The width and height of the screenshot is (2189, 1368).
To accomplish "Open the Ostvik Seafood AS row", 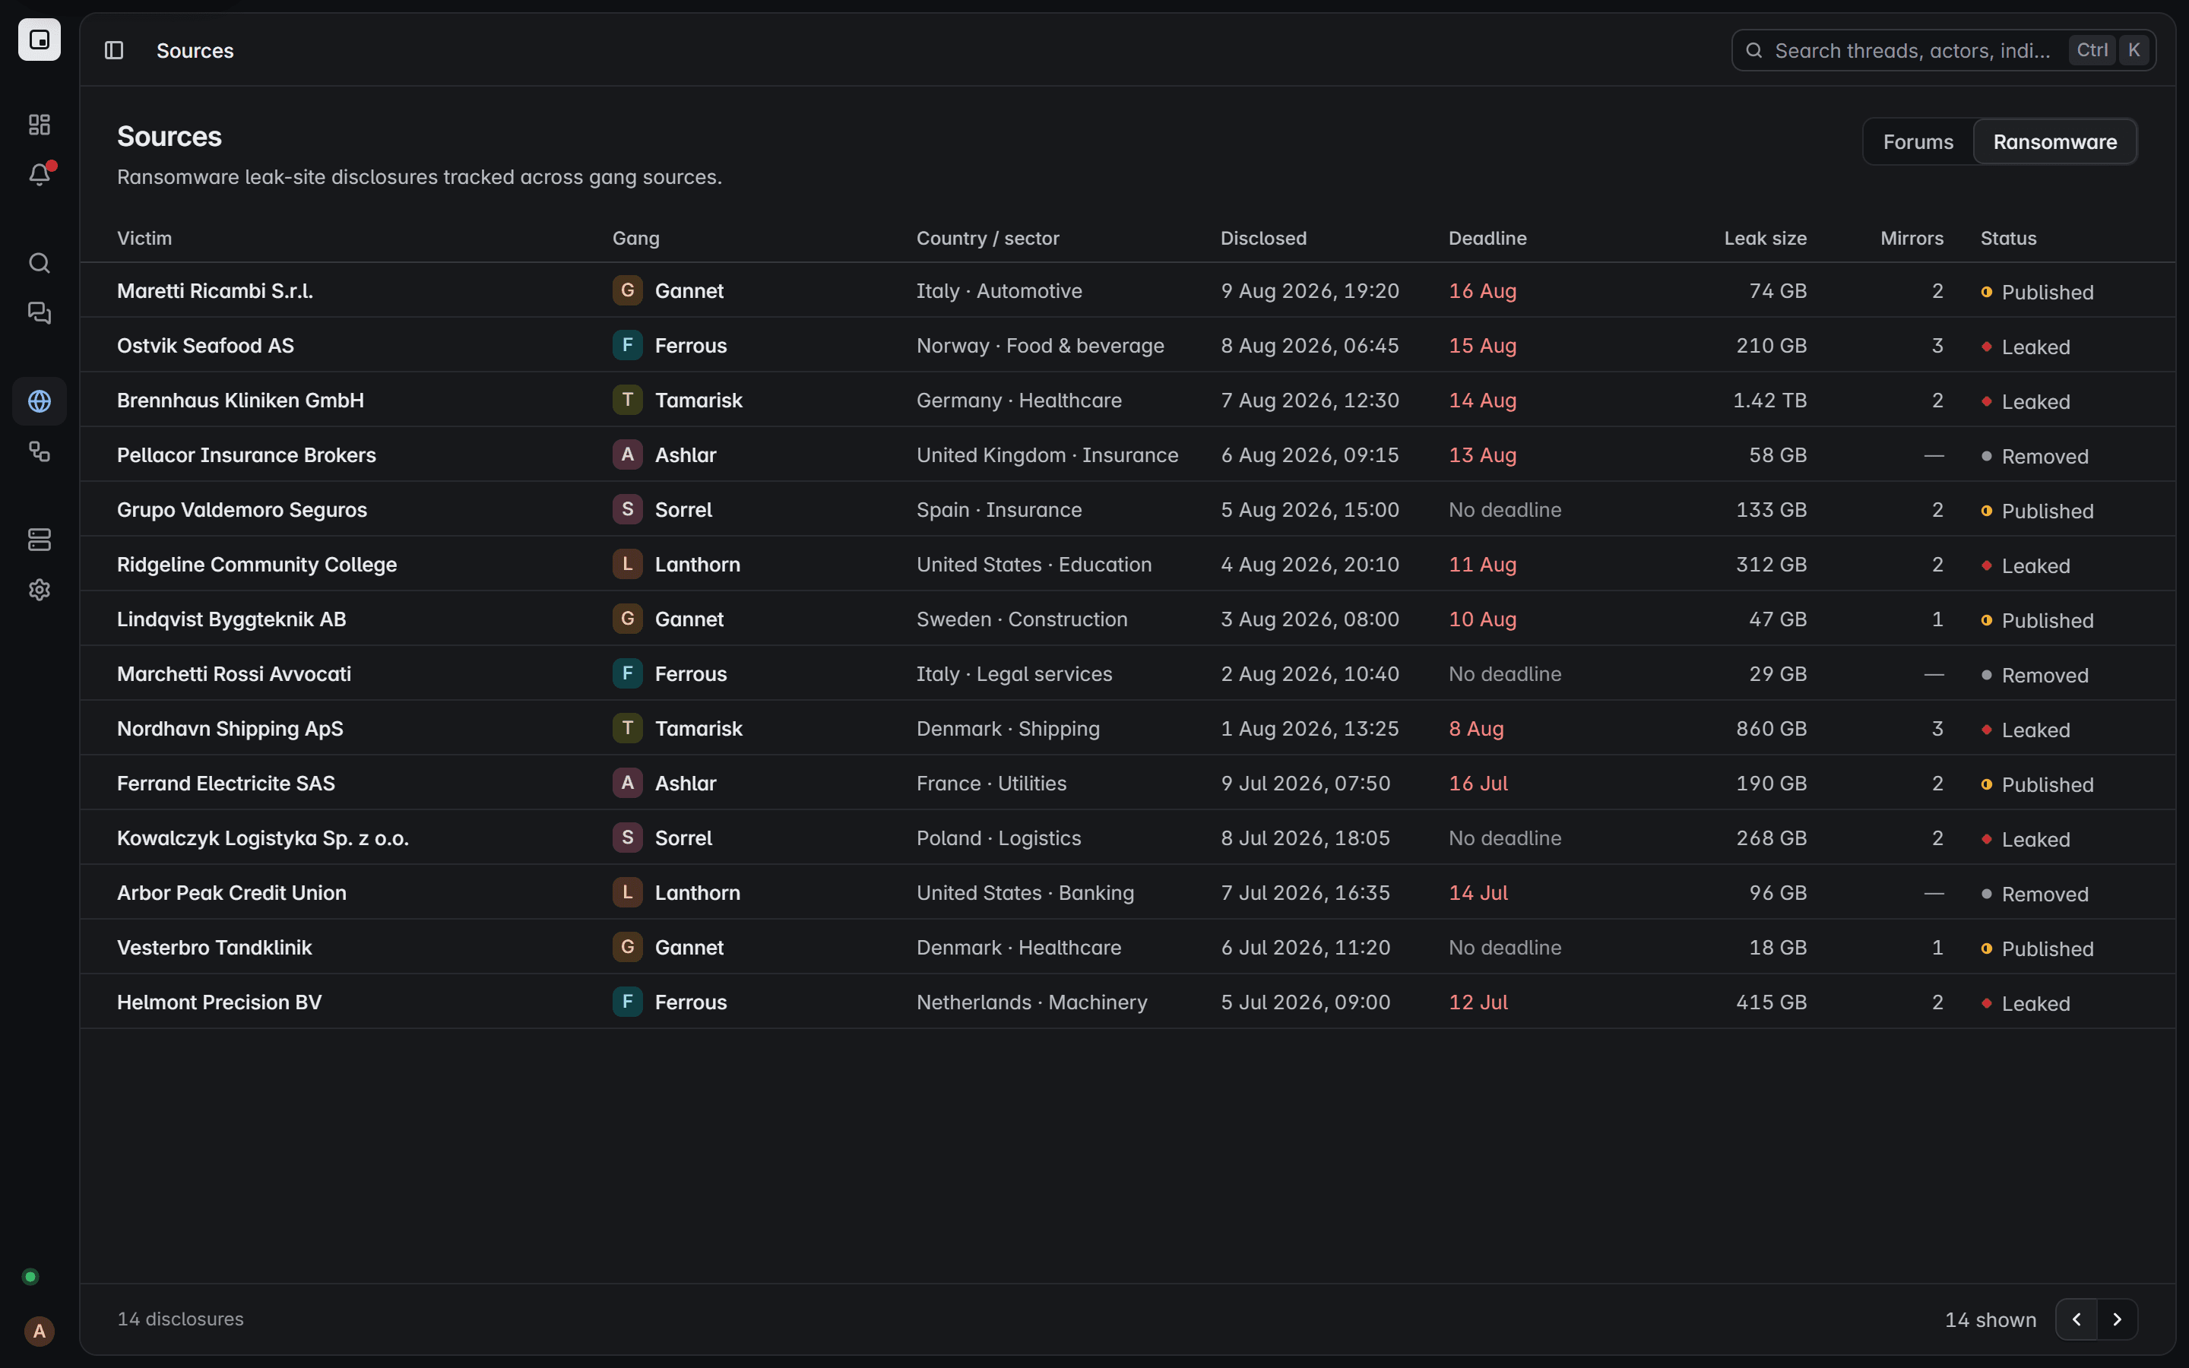I will point(1127,346).
